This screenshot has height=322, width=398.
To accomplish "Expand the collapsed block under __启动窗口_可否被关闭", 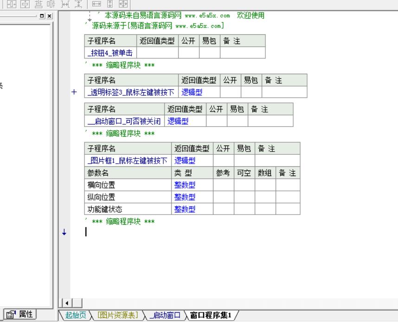I will pos(123,133).
